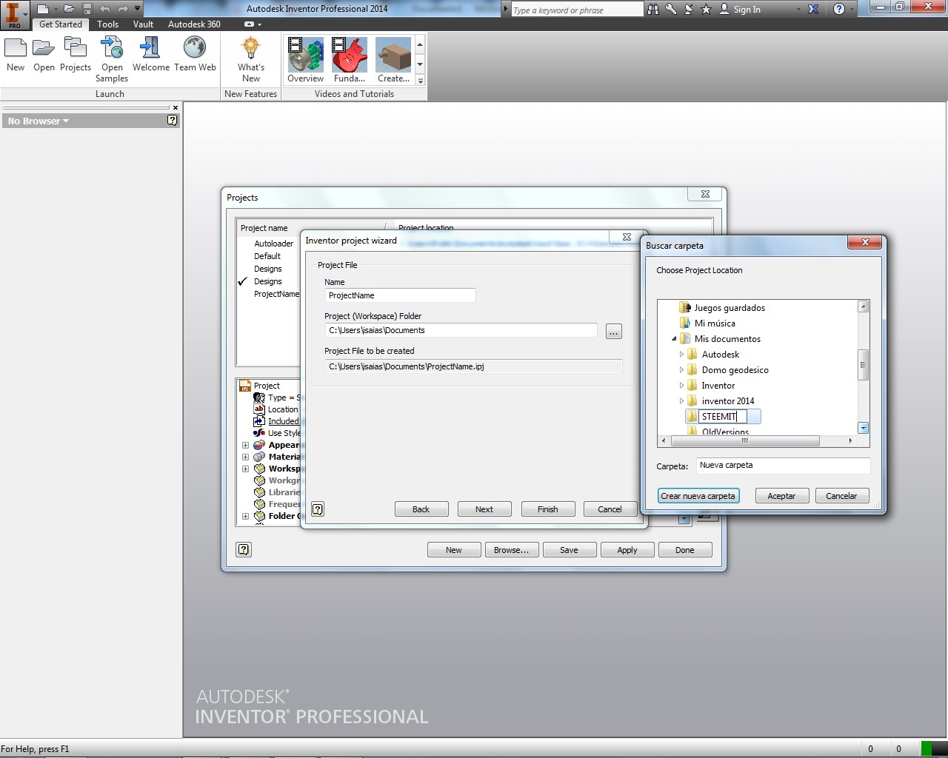Click the binoculars search icon
948x758 pixels.
(653, 10)
